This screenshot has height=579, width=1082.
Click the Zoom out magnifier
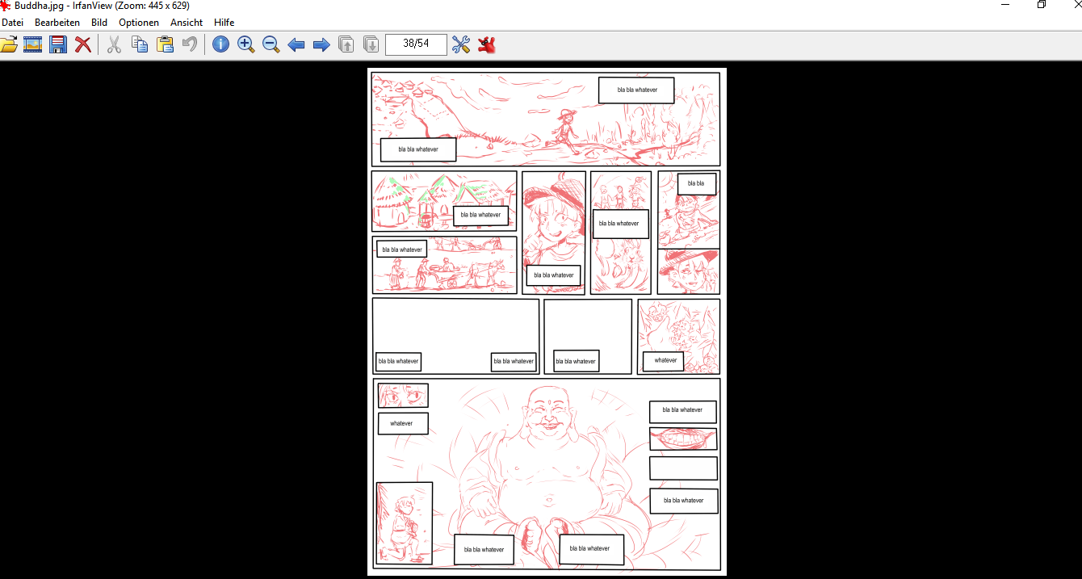click(x=271, y=44)
